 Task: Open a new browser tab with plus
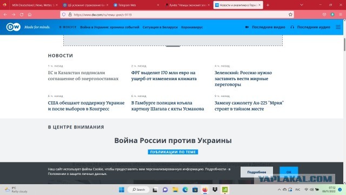268,5
